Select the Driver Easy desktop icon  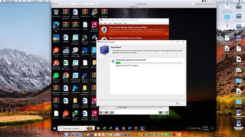(x=85, y=51)
